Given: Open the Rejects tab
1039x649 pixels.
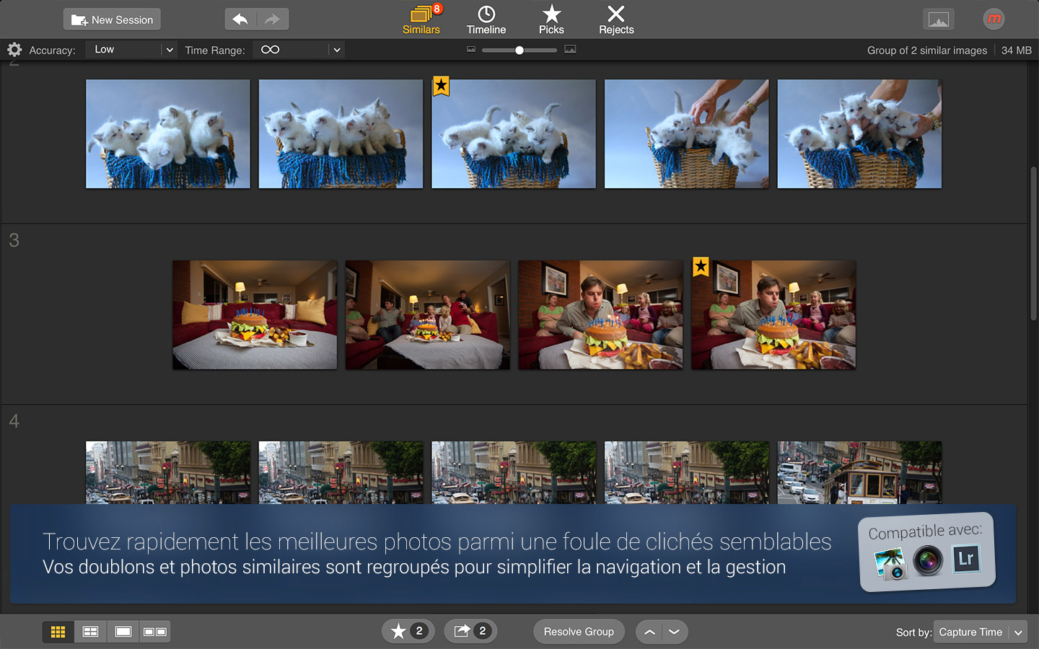Looking at the screenshot, I should [616, 19].
